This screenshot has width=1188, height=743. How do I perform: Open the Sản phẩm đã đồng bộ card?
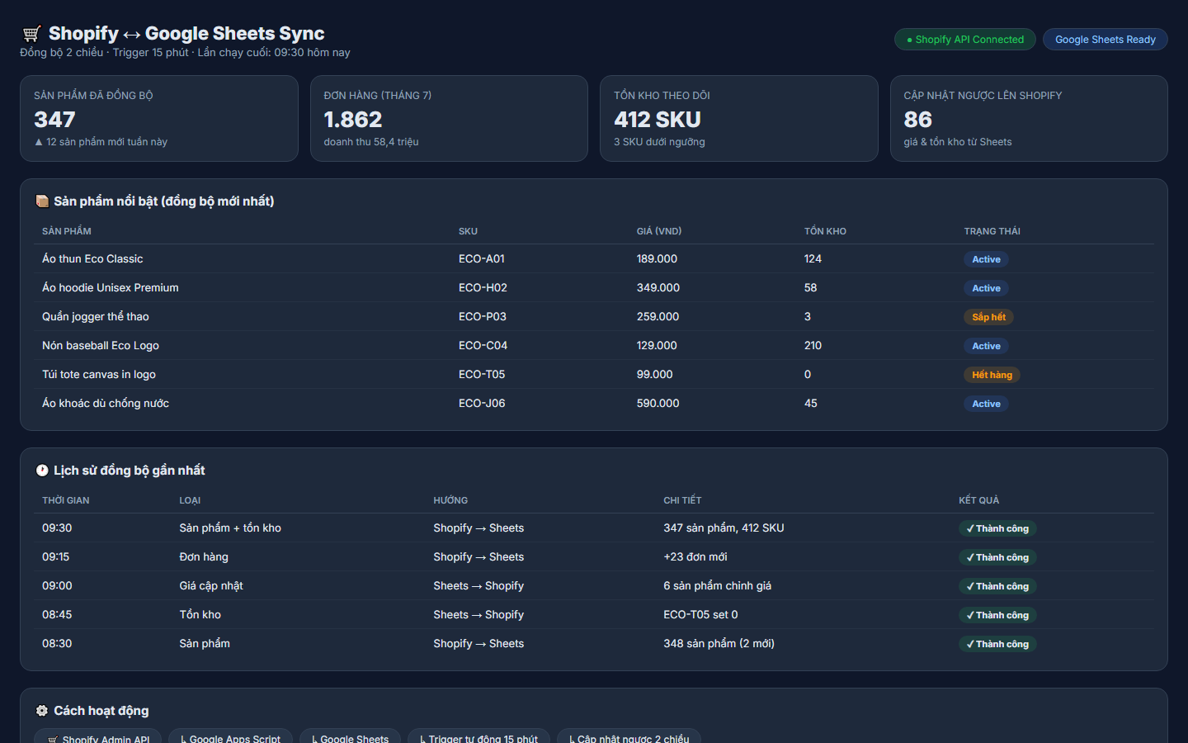(x=159, y=119)
